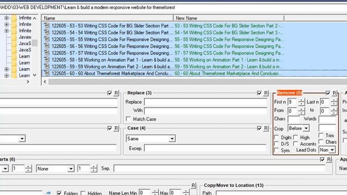The height and width of the screenshot is (195, 347).
Task: Click the Chars field in Remove
Action: 294,119
